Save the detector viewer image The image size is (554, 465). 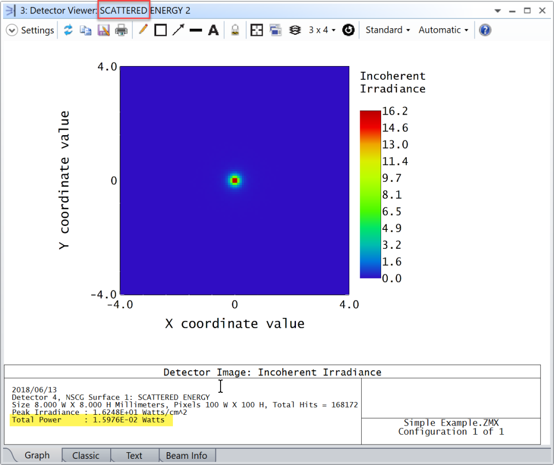click(104, 30)
